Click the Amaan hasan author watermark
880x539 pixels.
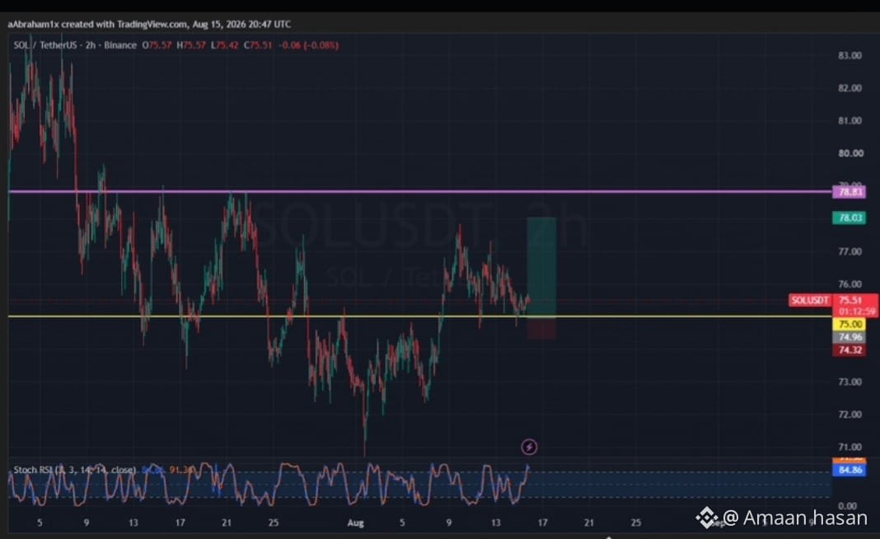[x=795, y=518]
